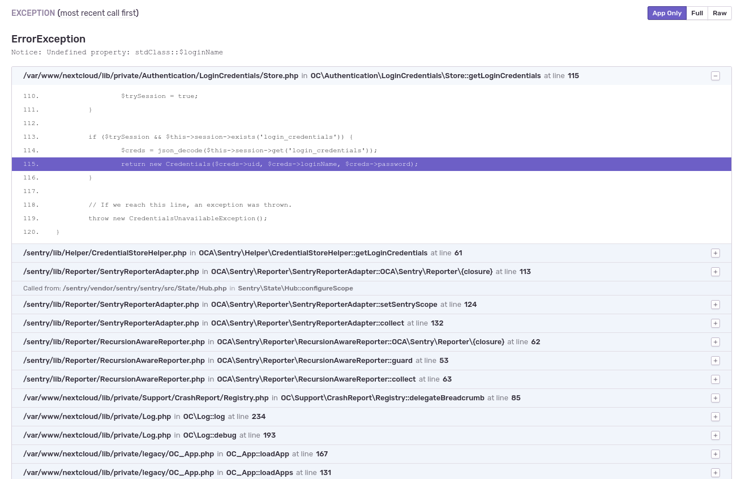Switch to Raw stack trace view

719,13
